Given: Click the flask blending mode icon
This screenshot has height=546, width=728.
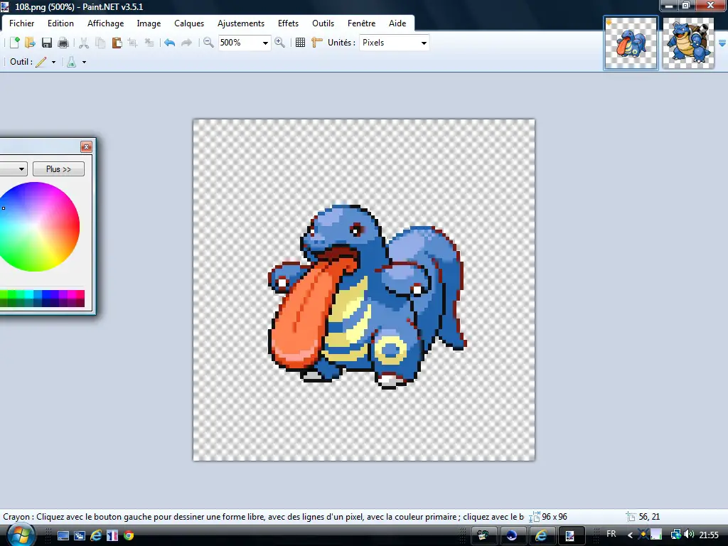Looking at the screenshot, I should click(72, 62).
